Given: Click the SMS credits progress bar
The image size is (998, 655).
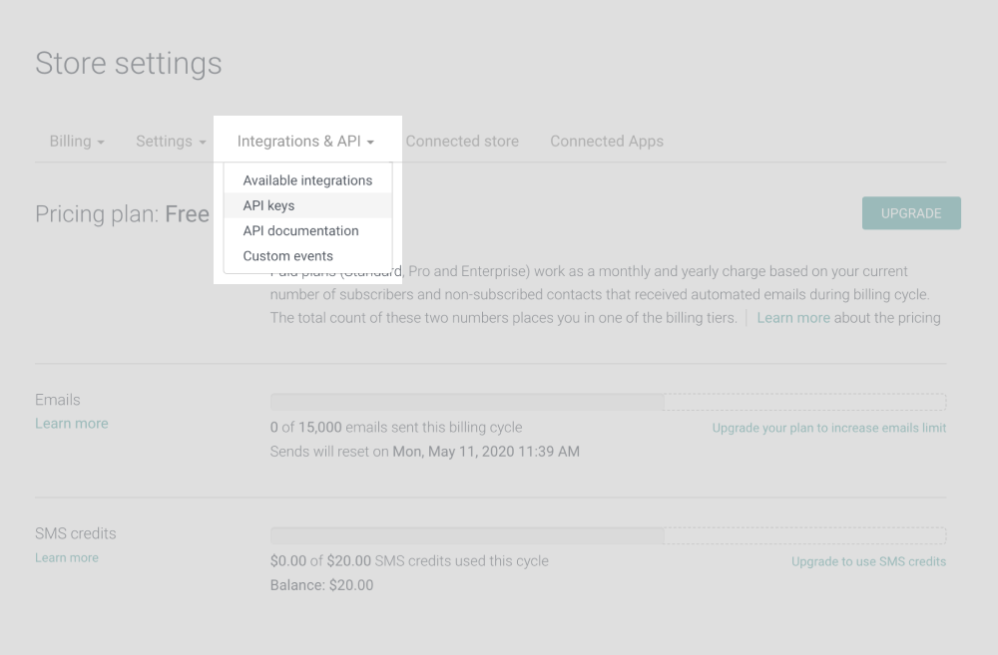Looking at the screenshot, I should click(607, 535).
